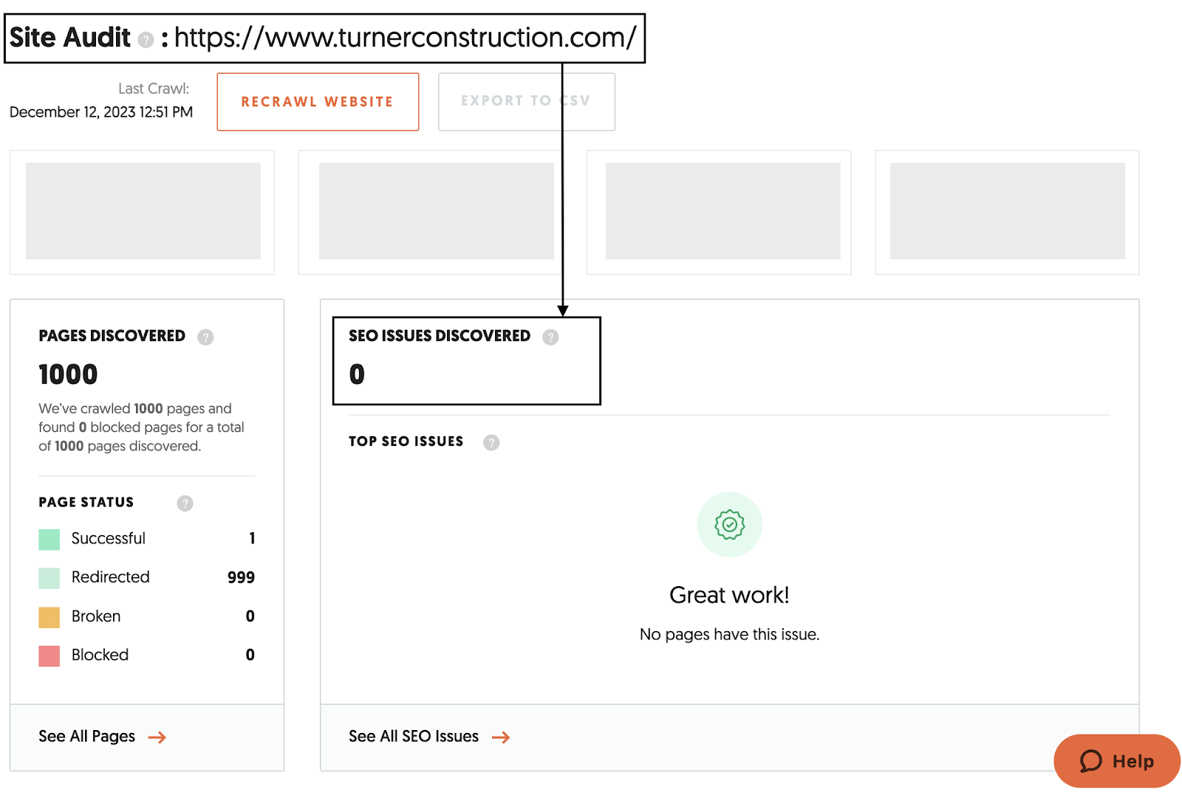Click the Redirected count 999

[241, 578]
